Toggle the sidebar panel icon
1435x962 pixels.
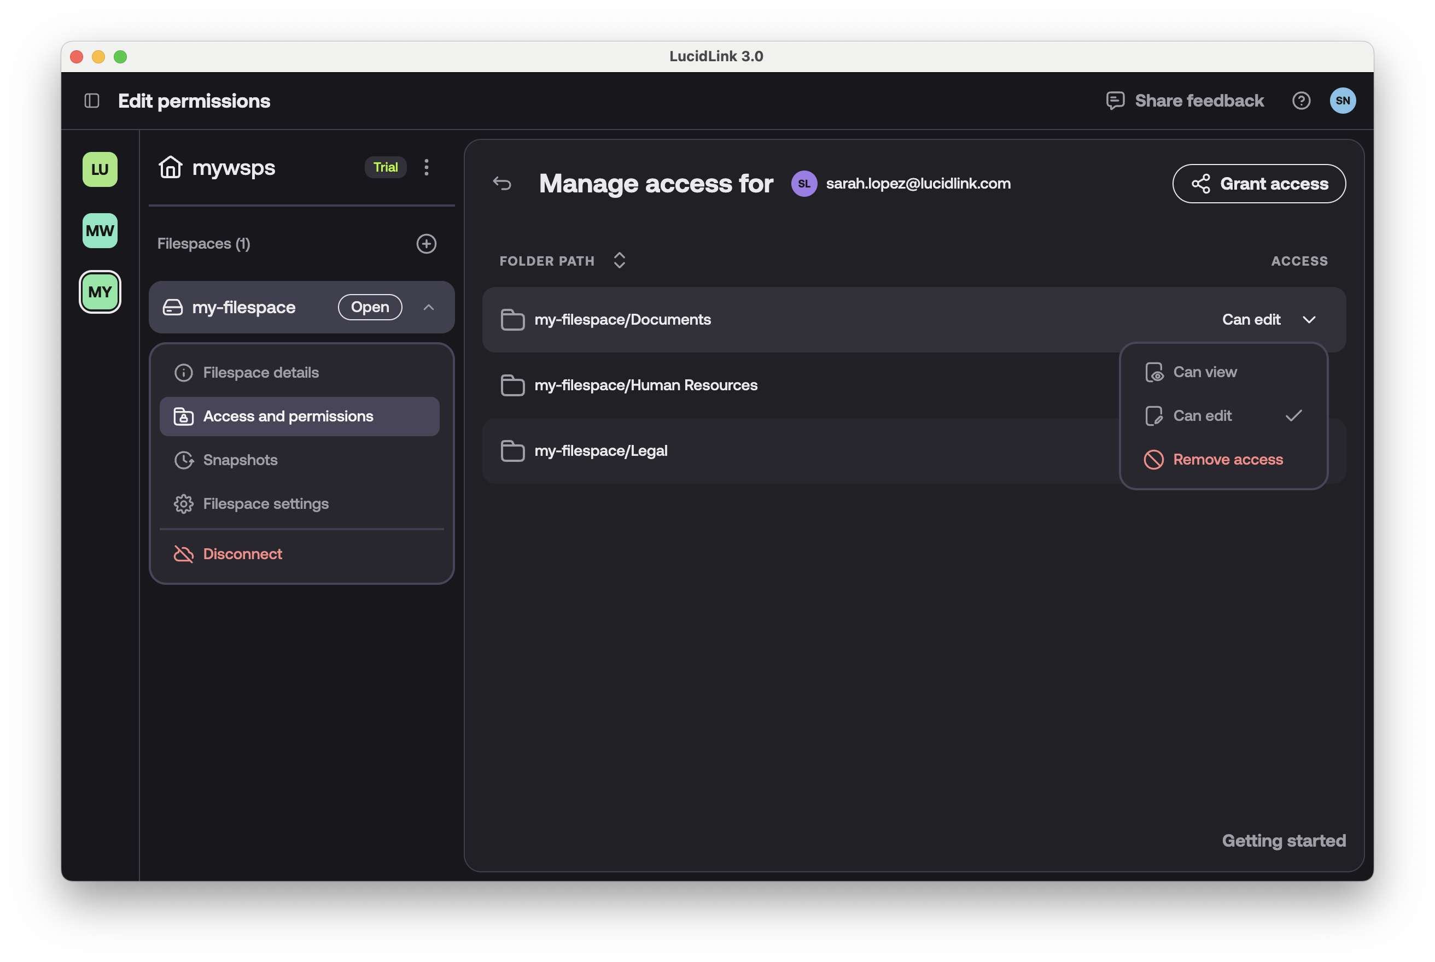pyautogui.click(x=92, y=101)
